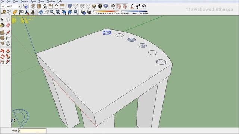Viewport: 239px width, 134px height.
Task: Activate the Walk footprints tool
Action: click(x=138, y=6)
